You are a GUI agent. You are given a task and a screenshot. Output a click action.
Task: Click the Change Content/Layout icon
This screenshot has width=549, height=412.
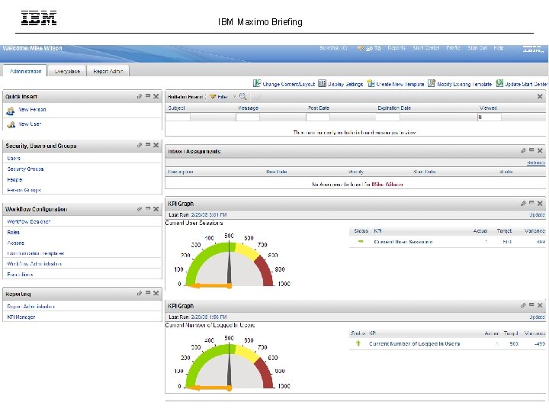[x=257, y=83]
